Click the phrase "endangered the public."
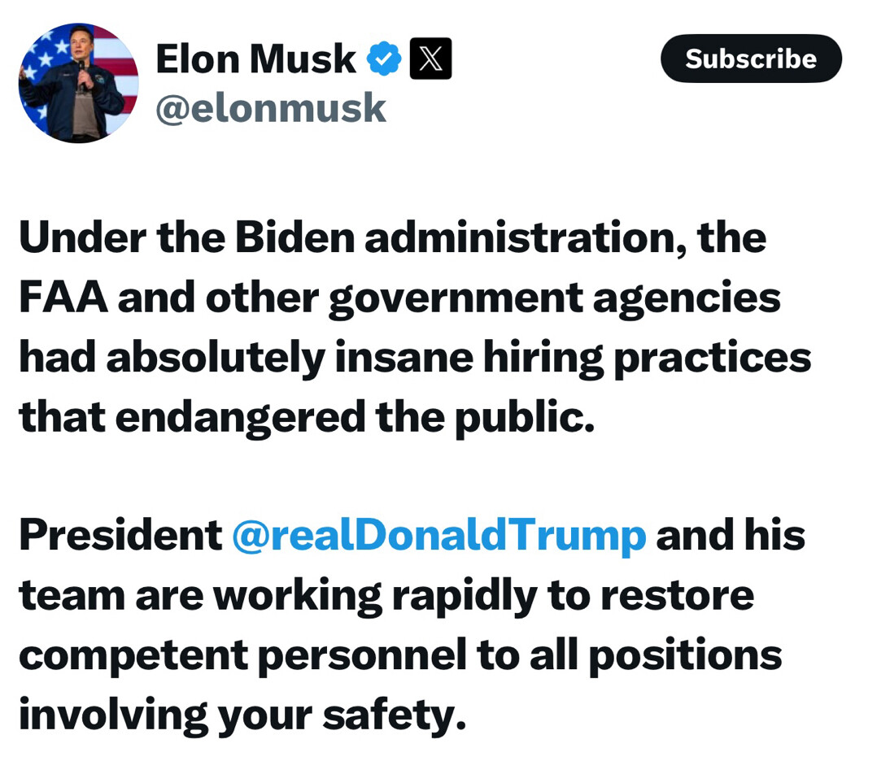 (356, 419)
